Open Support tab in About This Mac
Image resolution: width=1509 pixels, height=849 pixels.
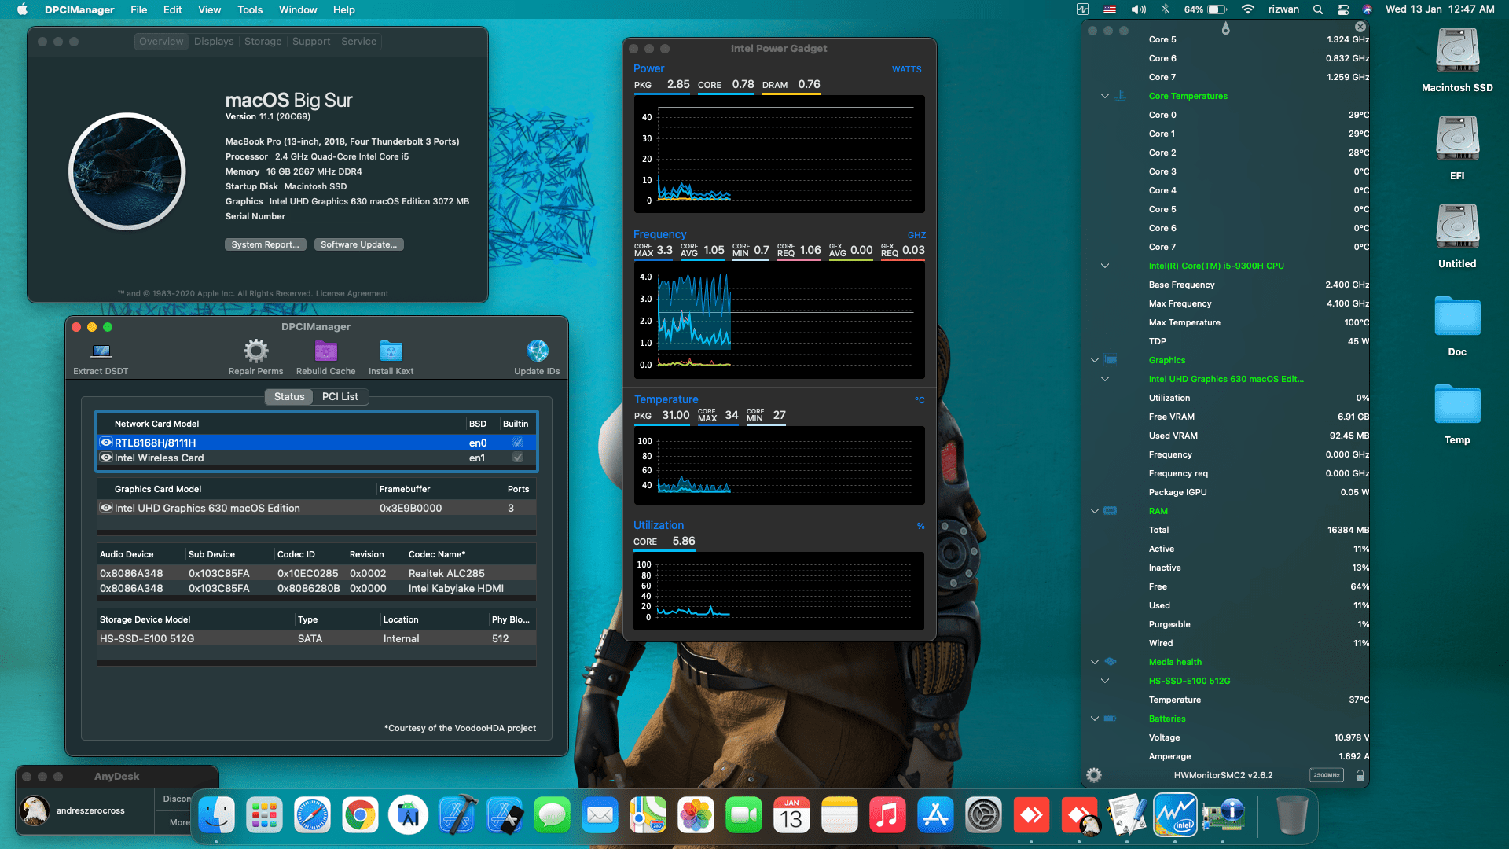coord(311,41)
